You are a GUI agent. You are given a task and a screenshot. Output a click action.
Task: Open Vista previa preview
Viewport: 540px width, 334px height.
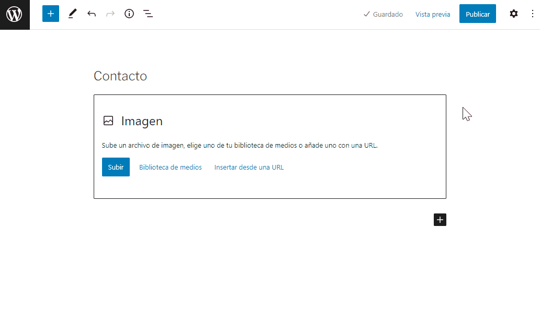click(x=433, y=14)
